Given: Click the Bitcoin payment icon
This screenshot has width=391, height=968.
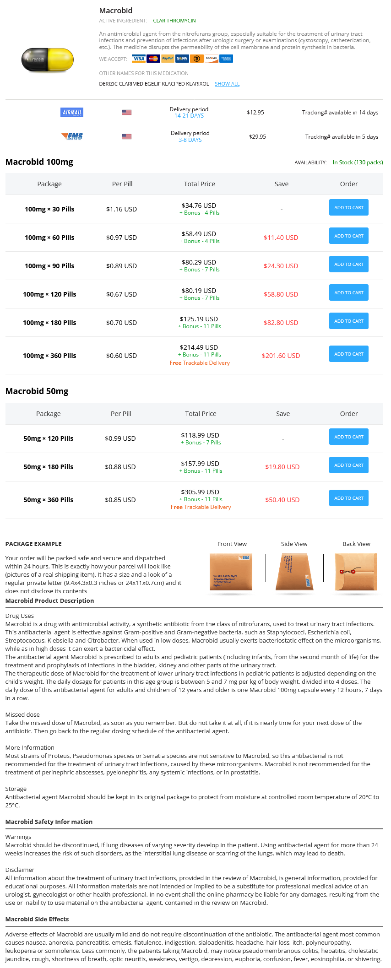Looking at the screenshot, I should tap(197, 59).
